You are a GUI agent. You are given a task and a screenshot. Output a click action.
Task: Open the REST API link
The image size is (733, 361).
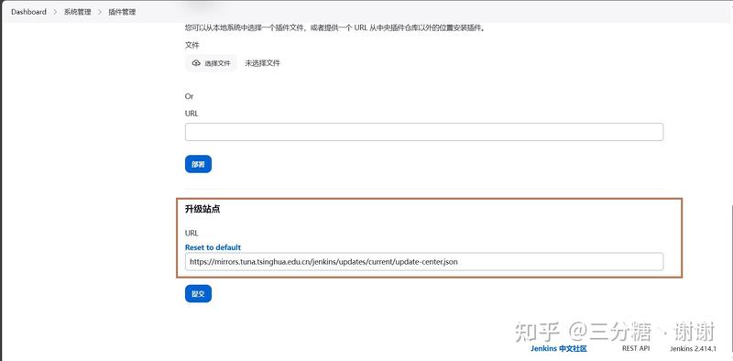pos(636,348)
